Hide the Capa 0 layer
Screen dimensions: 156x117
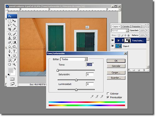pyautogui.click(x=113, y=46)
